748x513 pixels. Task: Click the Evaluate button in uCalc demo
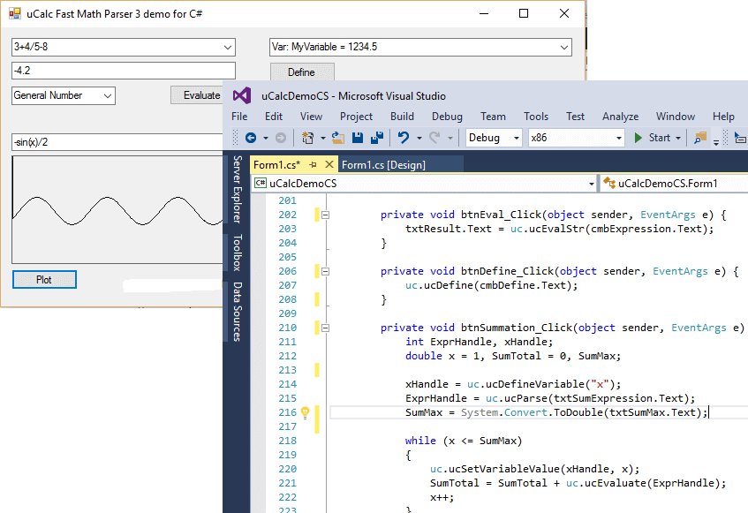tap(197, 94)
